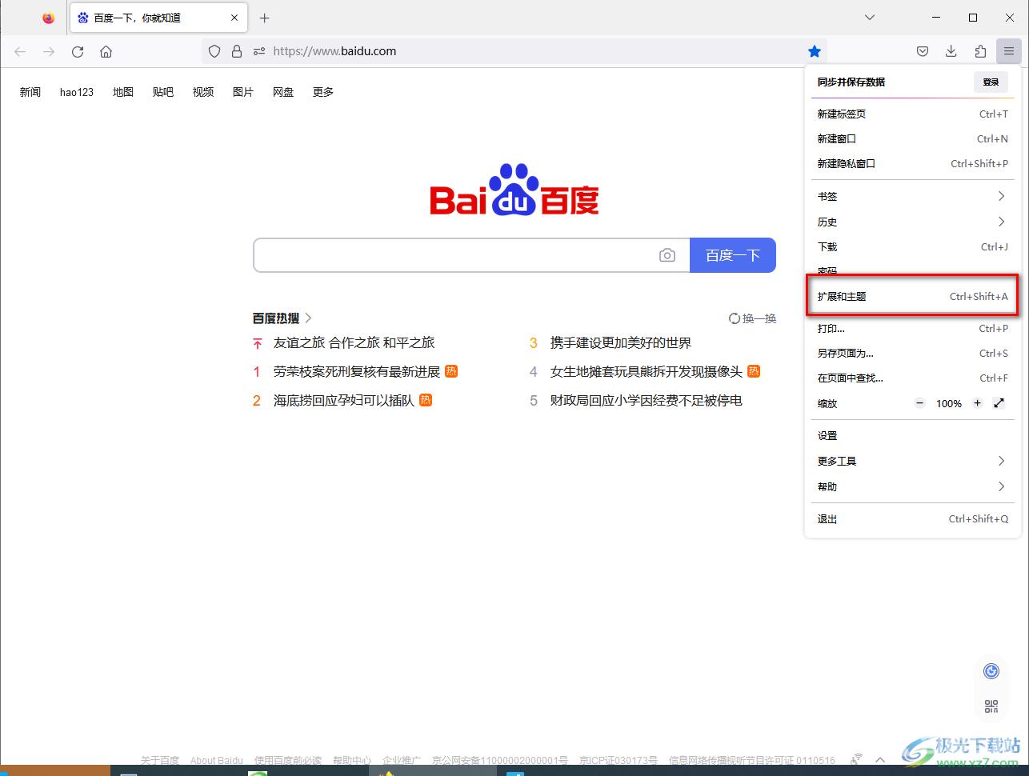Open About Baidu footer link
The height and width of the screenshot is (776, 1029).
coord(217,760)
